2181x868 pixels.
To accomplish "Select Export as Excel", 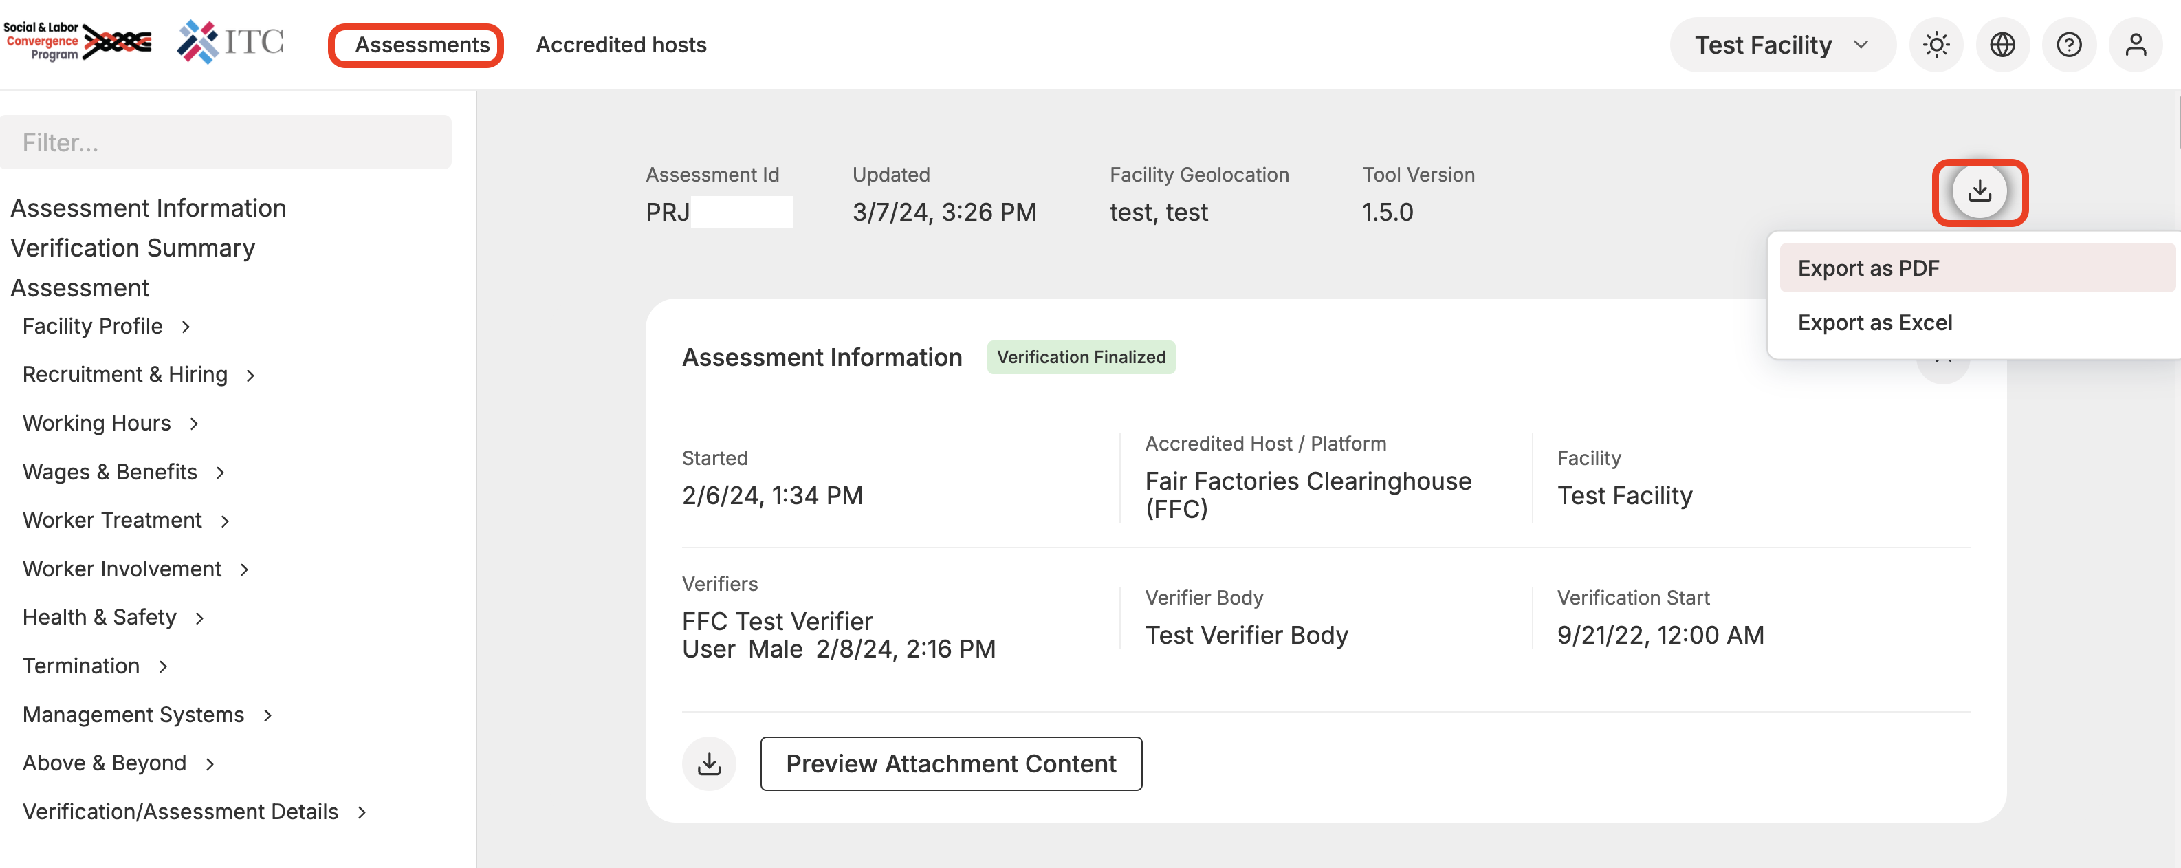I will click(1874, 323).
